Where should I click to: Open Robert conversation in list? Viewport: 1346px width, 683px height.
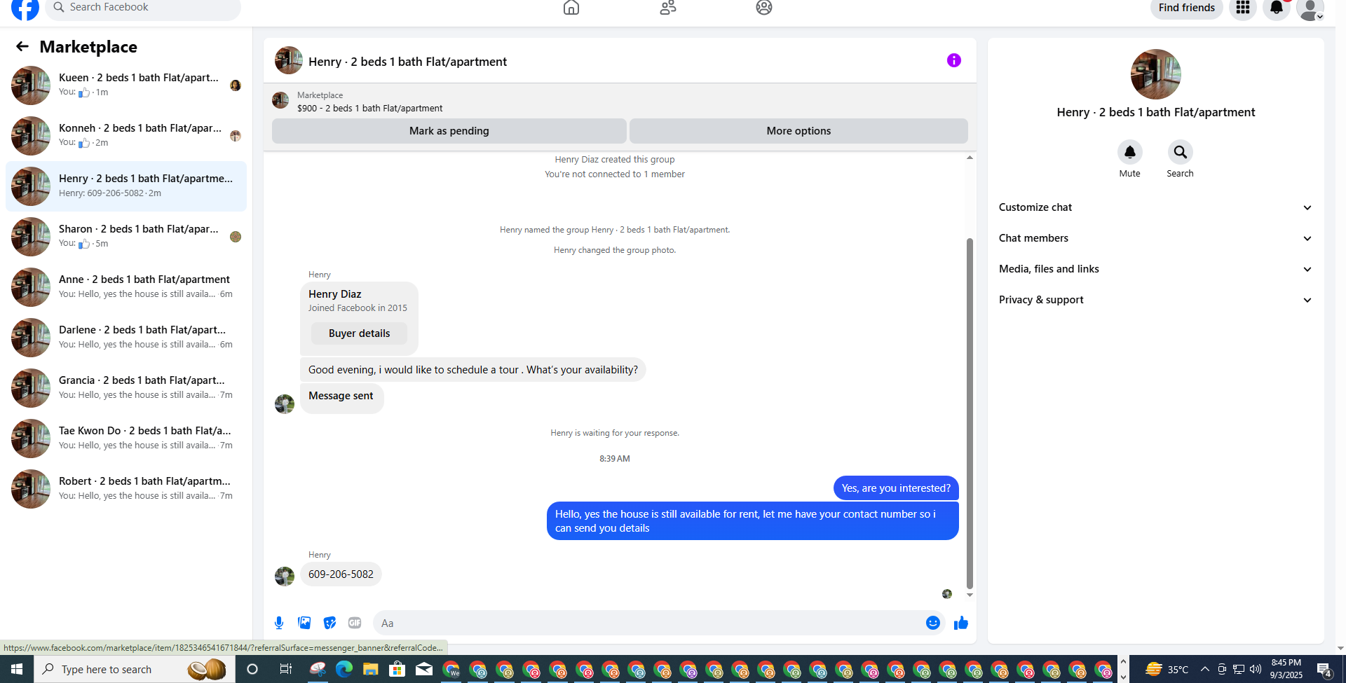(x=126, y=488)
